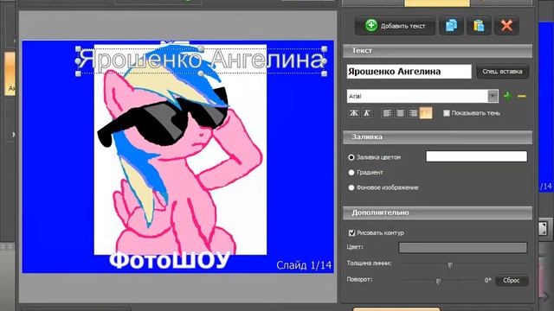This screenshot has width=554, height=311.
Task: Toggle bold Ж formatting
Action: pos(354,113)
